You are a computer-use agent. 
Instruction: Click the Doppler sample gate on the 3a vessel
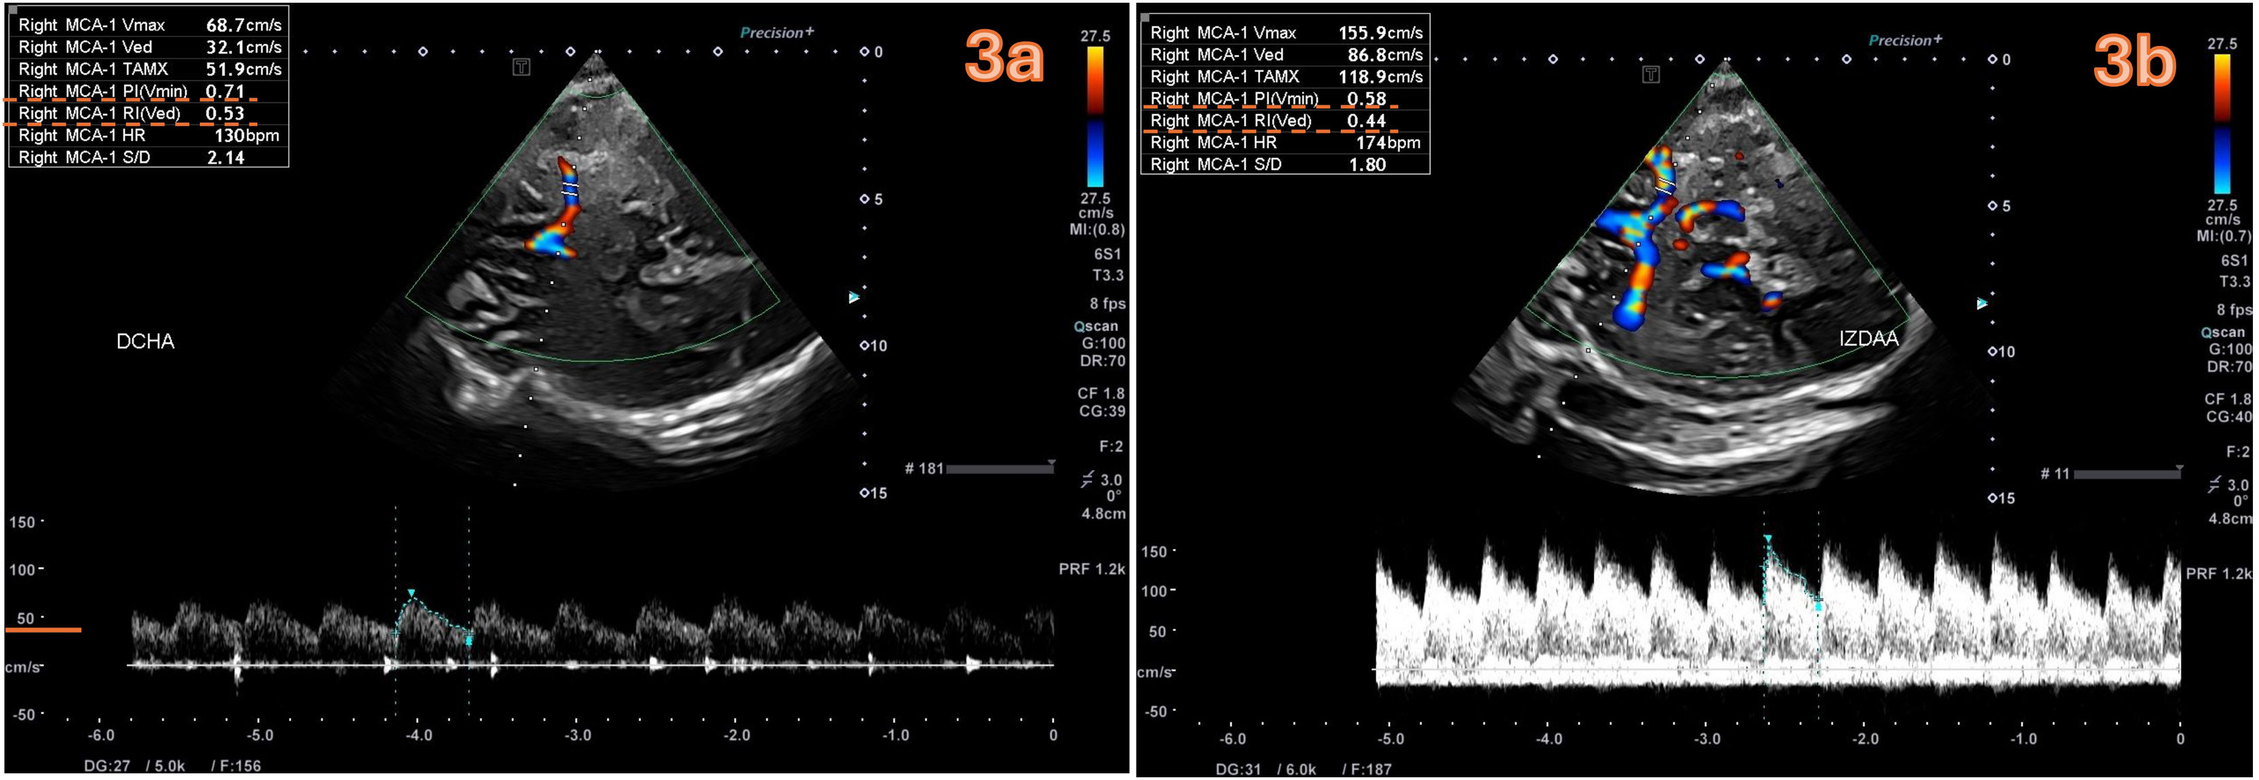click(x=570, y=188)
